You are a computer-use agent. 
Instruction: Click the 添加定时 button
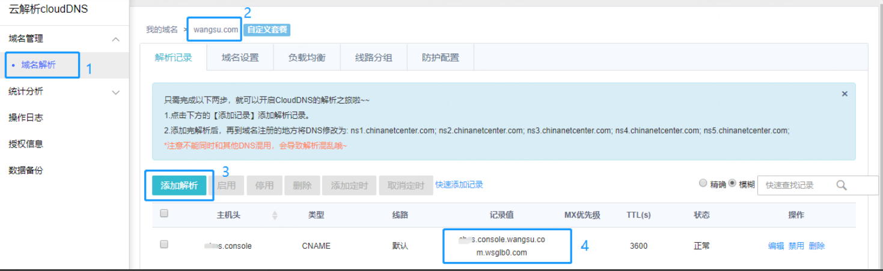pos(349,186)
